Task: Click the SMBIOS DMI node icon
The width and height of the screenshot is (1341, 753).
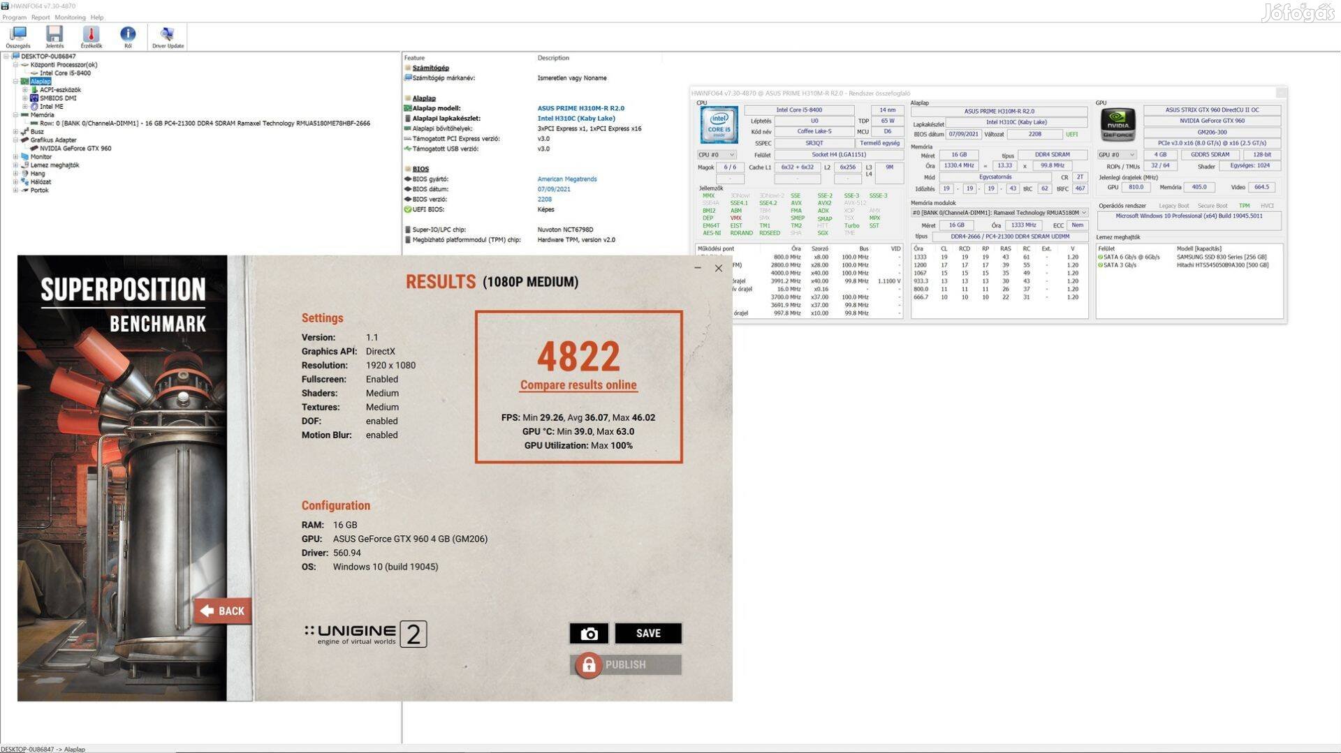Action: click(x=34, y=98)
